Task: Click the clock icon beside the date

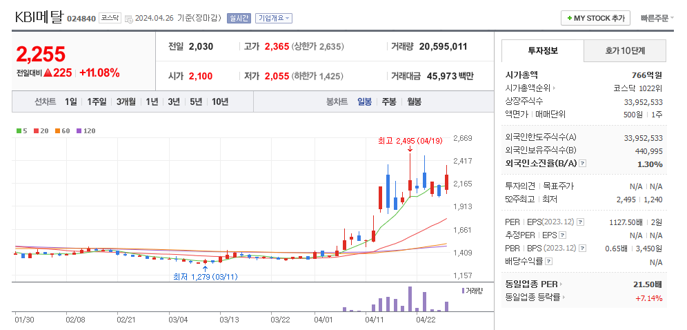Action: [x=129, y=19]
